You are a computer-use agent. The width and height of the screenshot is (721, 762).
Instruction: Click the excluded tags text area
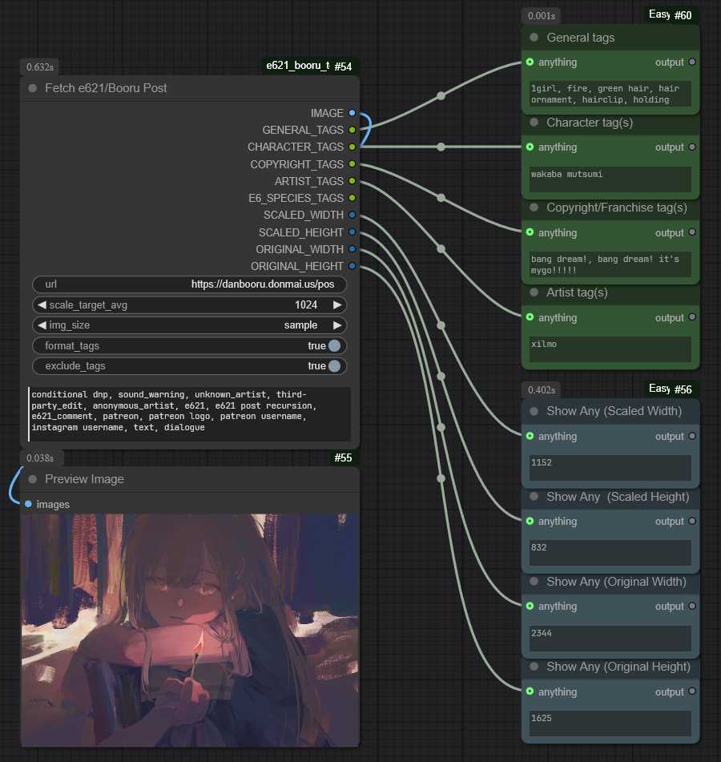(190, 414)
